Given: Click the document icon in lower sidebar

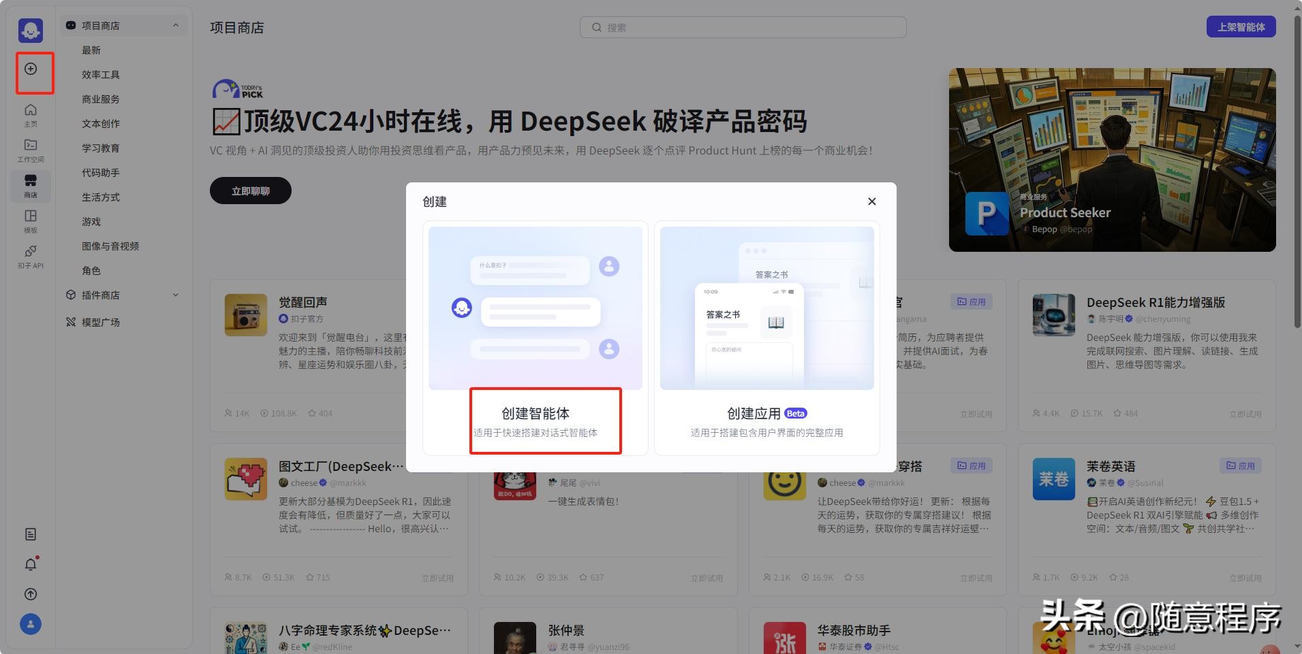Looking at the screenshot, I should pyautogui.click(x=31, y=534).
